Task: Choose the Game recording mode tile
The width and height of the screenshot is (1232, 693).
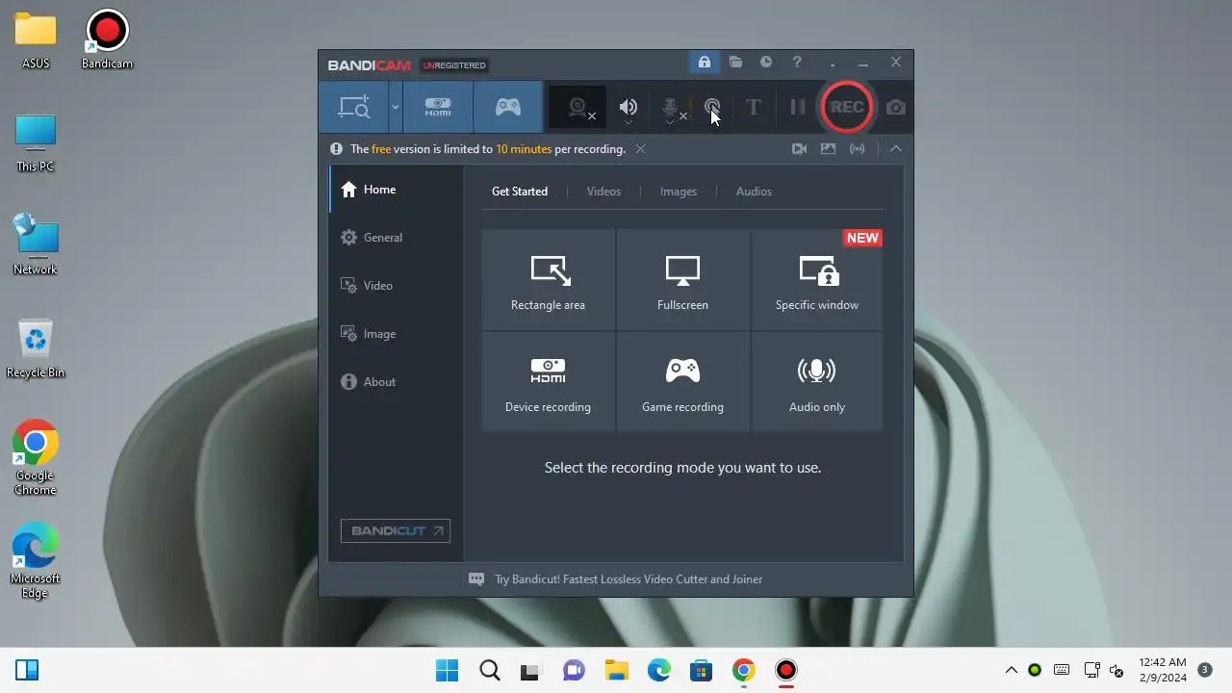Action: tap(682, 382)
